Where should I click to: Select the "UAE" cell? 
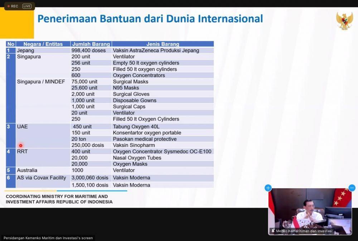[43, 136]
